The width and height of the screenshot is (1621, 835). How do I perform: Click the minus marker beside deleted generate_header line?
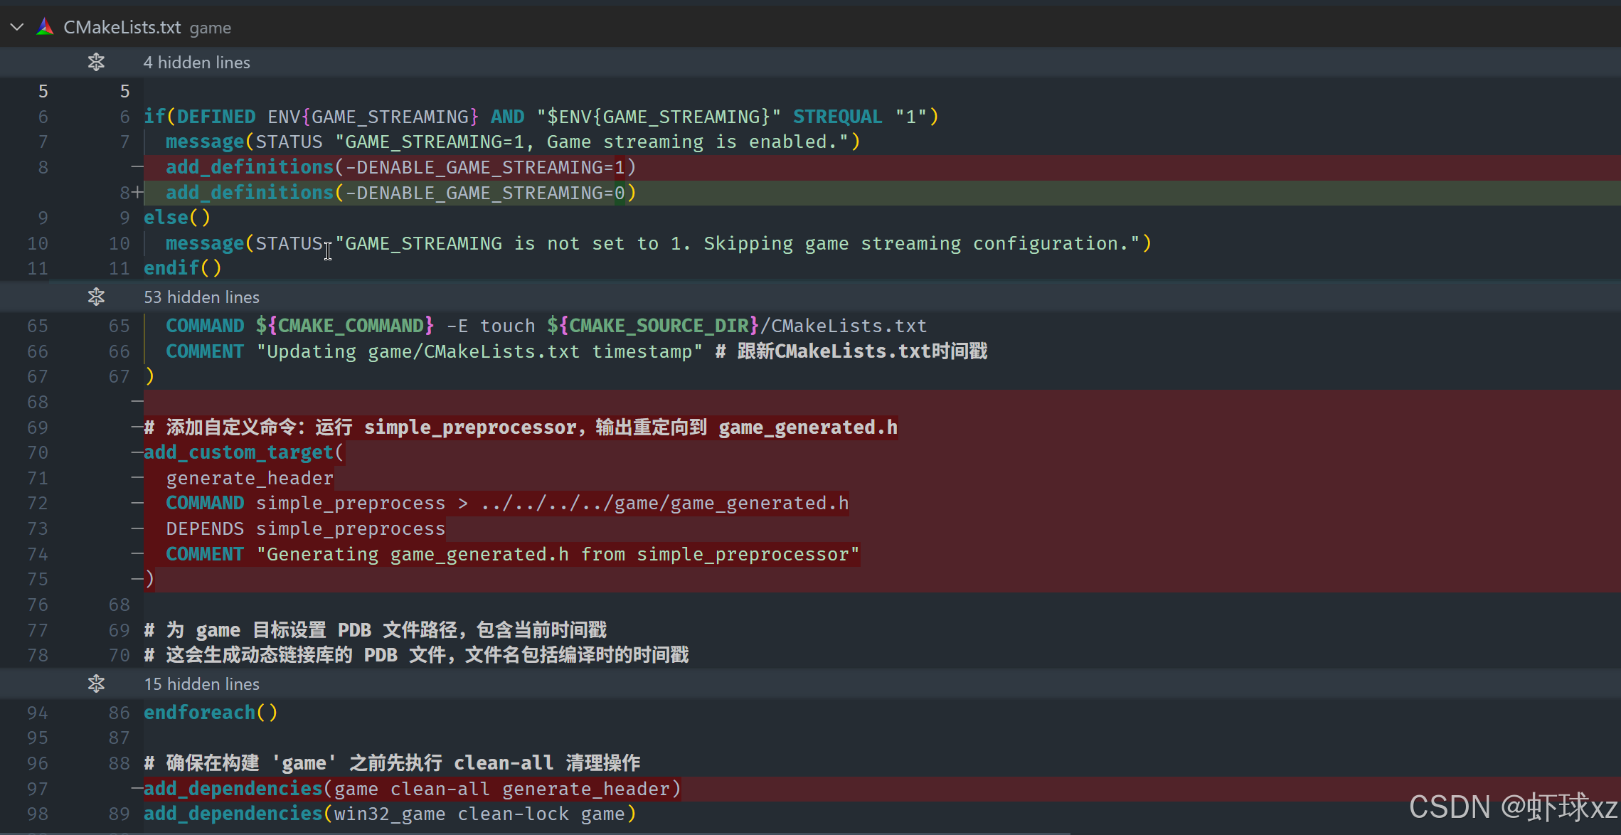coord(137,478)
